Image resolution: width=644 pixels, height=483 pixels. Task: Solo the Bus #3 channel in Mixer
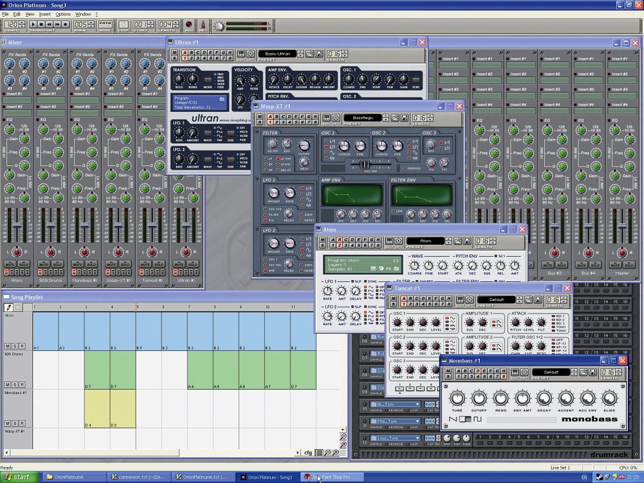(561, 265)
